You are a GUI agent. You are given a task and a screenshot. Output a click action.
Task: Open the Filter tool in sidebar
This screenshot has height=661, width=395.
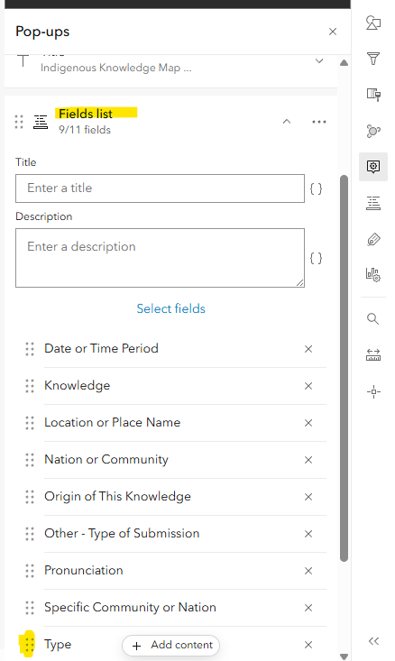(x=373, y=59)
